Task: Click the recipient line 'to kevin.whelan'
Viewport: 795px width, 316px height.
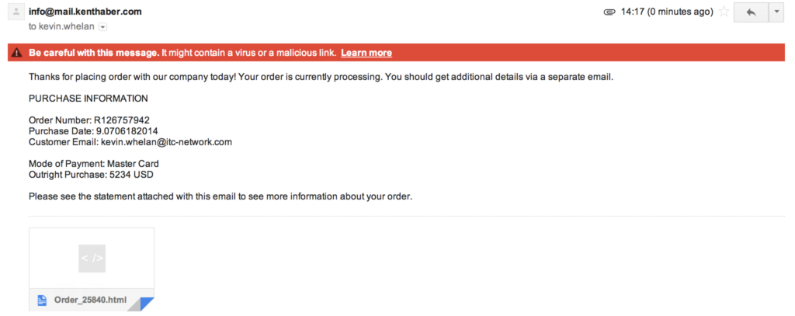Action: 61,26
